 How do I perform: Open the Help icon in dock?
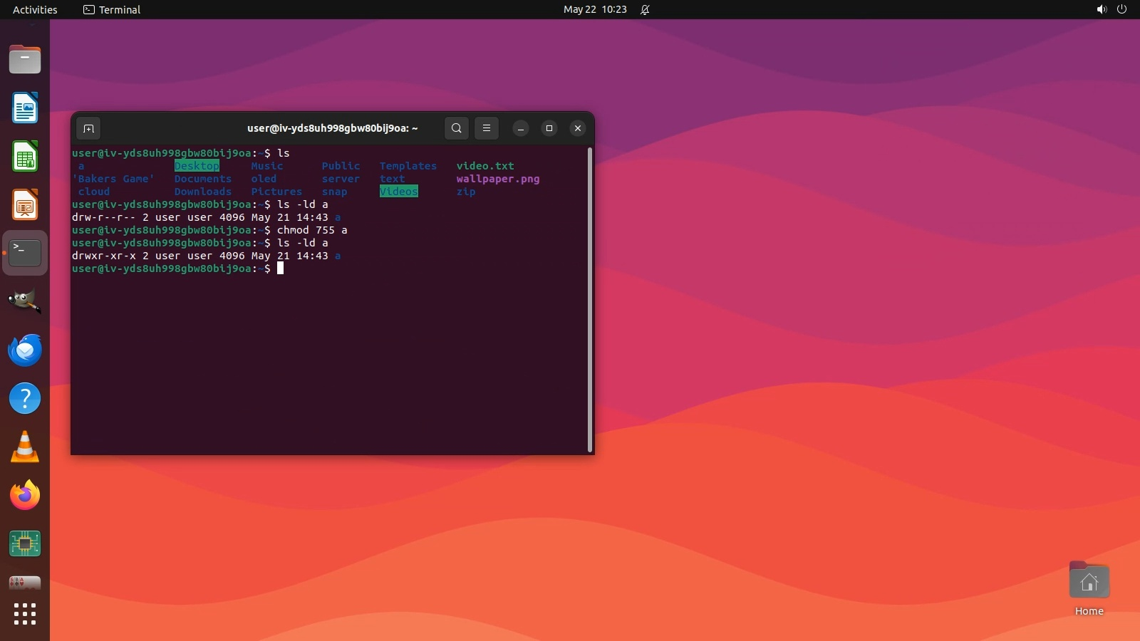25,398
